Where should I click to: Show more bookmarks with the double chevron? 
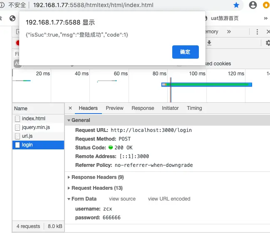pos(266,18)
